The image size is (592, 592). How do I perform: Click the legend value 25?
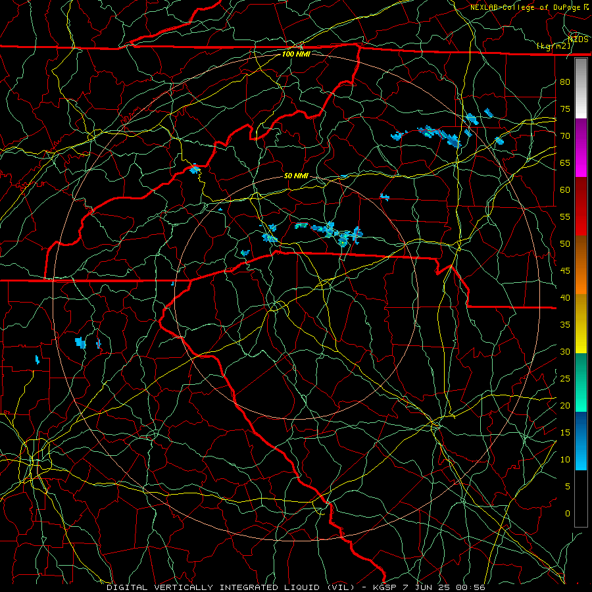565,378
